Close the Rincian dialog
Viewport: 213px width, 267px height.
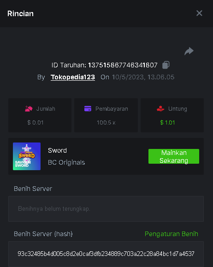[199, 13]
